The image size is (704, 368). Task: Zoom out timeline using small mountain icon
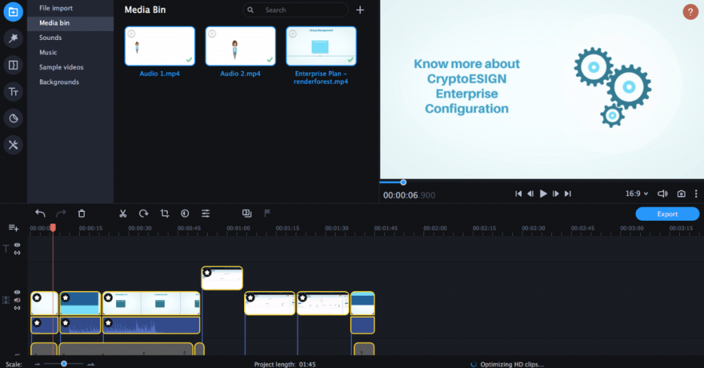pyautogui.click(x=37, y=364)
